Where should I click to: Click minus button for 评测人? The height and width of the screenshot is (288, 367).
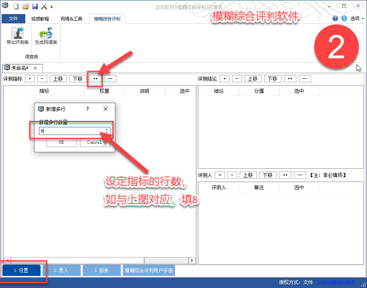[x=232, y=175]
